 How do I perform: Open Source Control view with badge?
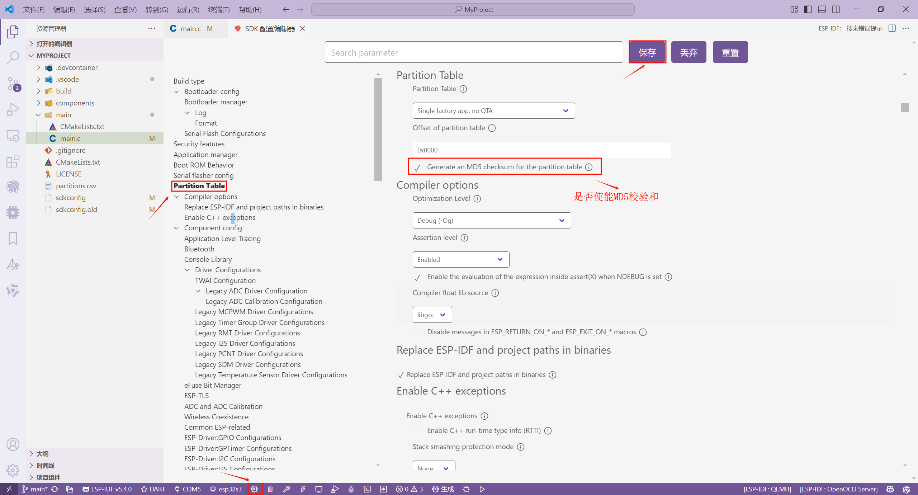(x=13, y=83)
